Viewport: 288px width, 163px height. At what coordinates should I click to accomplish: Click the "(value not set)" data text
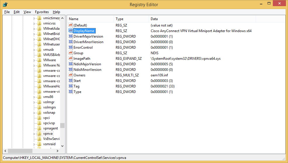coord(162,25)
